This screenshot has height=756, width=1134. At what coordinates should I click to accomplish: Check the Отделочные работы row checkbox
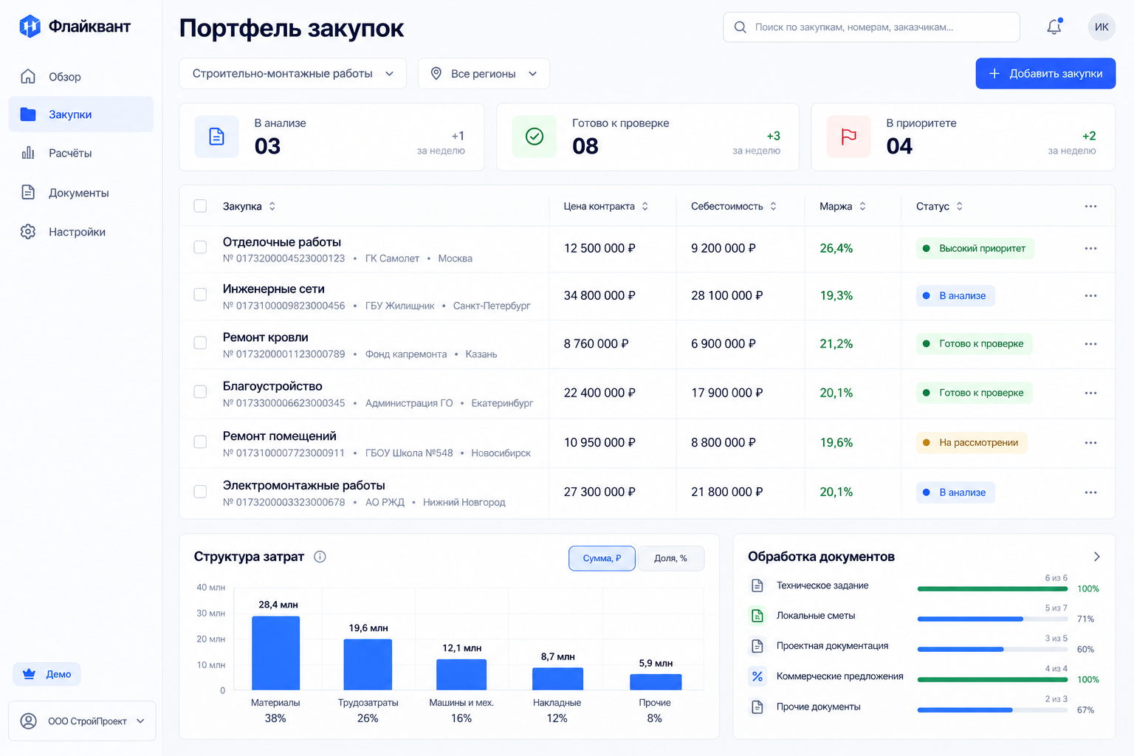tap(200, 247)
